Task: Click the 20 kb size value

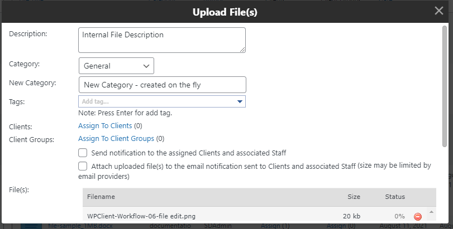Action: [351, 216]
